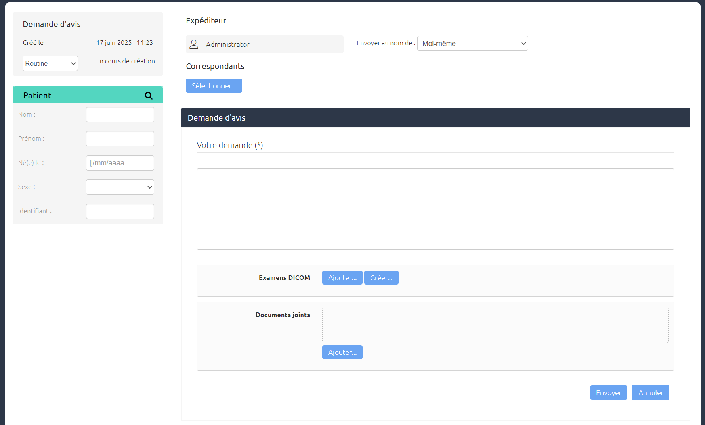This screenshot has height=425, width=705.
Task: Click the 'Correspondants' heading
Action: pyautogui.click(x=215, y=66)
